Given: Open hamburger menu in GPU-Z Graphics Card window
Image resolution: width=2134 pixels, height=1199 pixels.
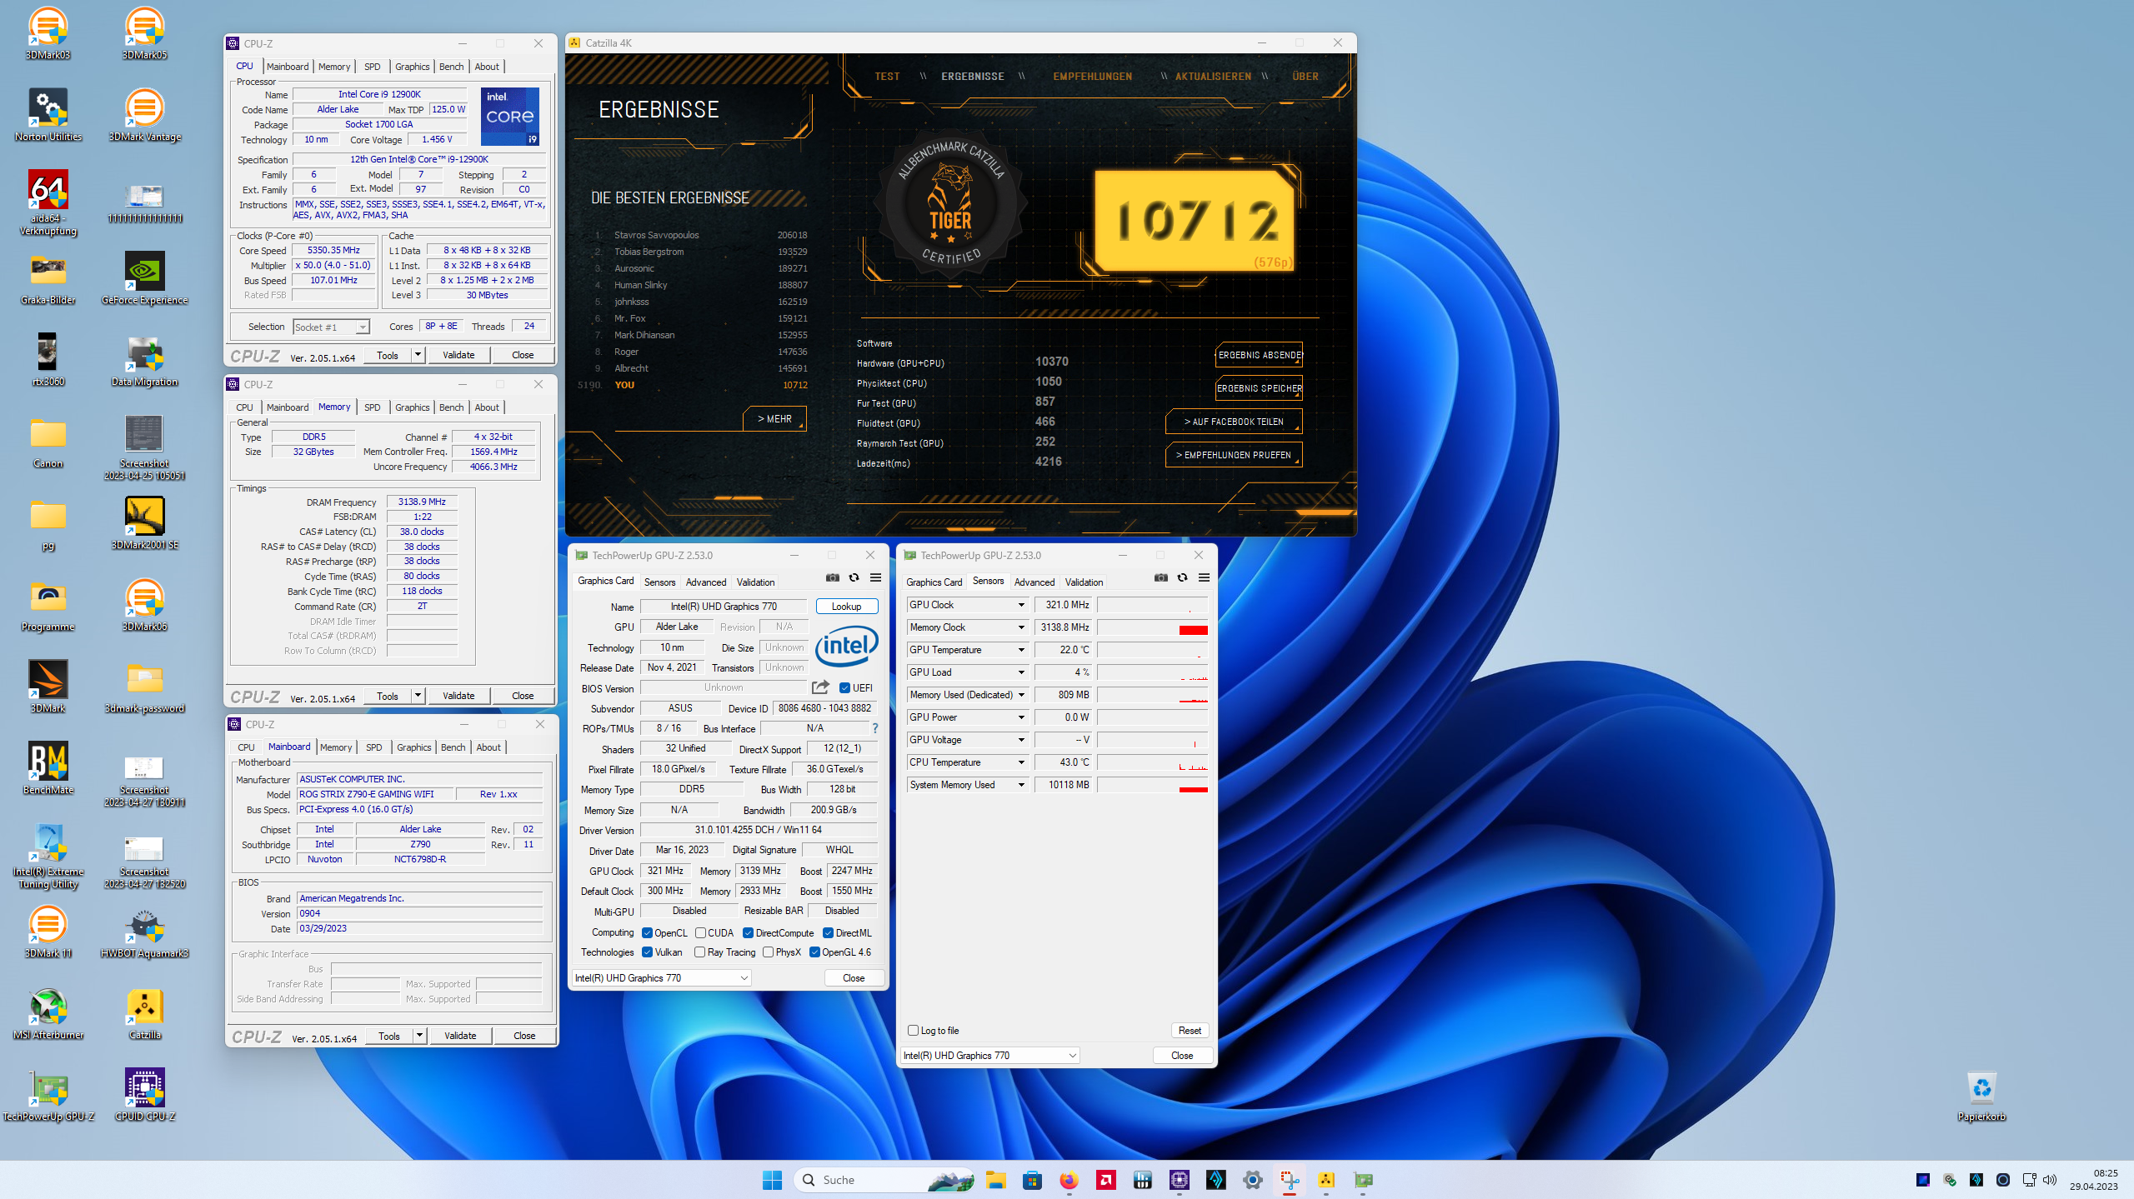Looking at the screenshot, I should (875, 577).
